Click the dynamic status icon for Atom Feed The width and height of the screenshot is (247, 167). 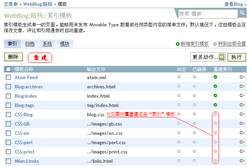click(179, 77)
